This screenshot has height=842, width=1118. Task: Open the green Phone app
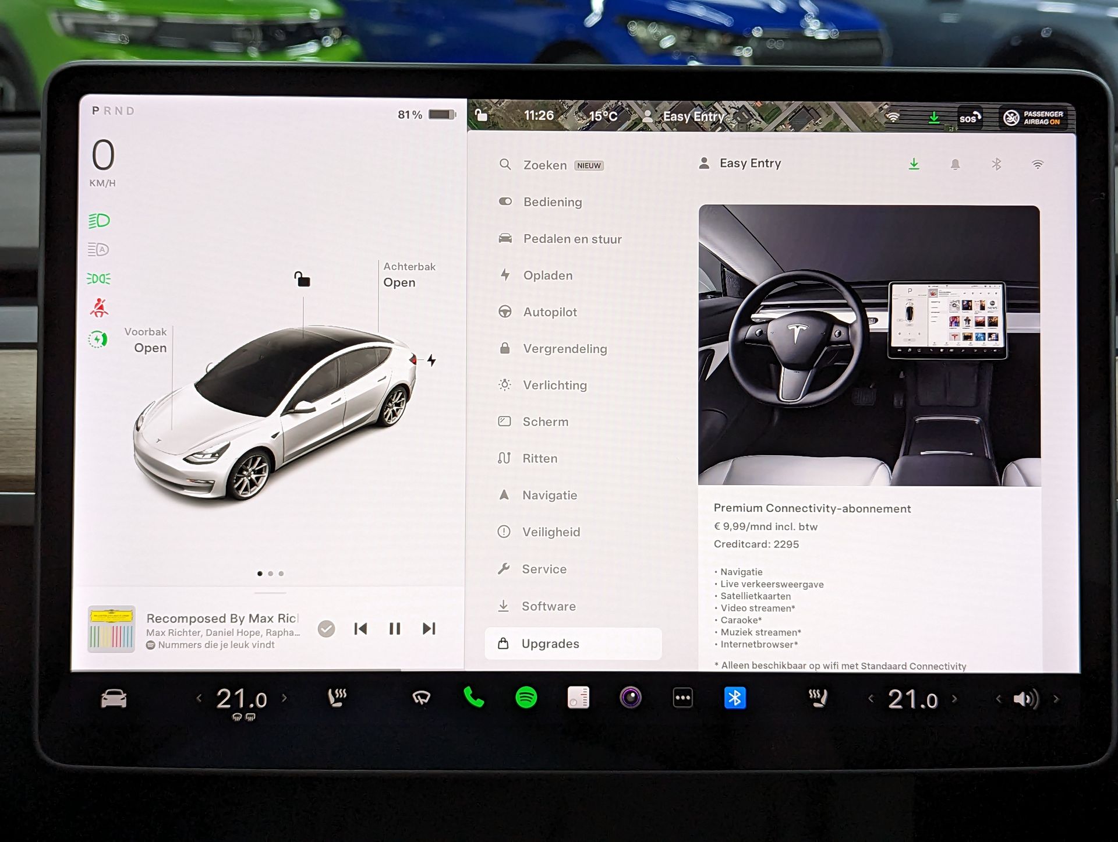tap(473, 697)
